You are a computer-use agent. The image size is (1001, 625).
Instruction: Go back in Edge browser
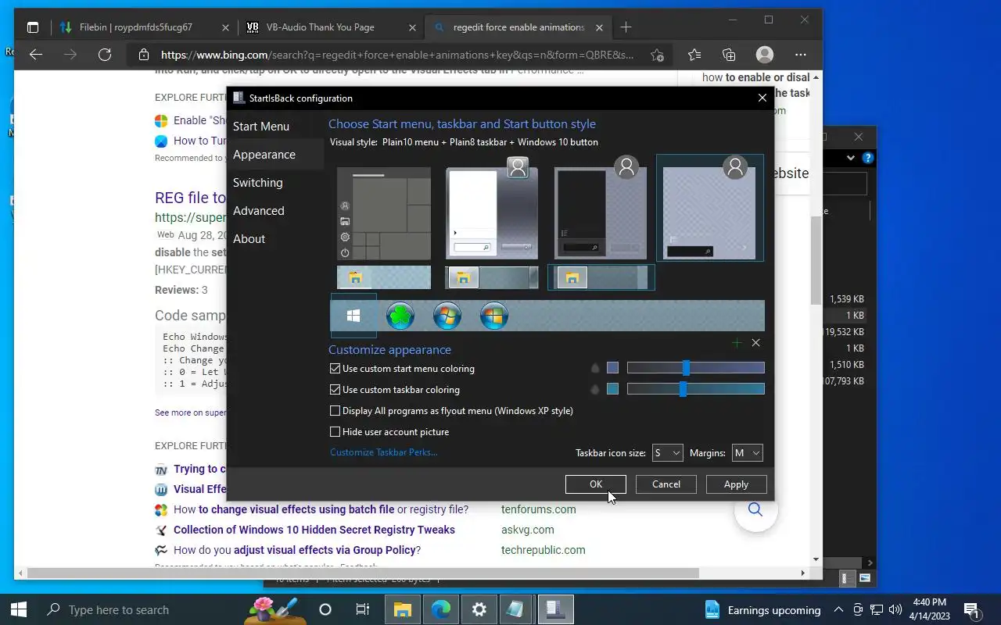pyautogui.click(x=35, y=55)
